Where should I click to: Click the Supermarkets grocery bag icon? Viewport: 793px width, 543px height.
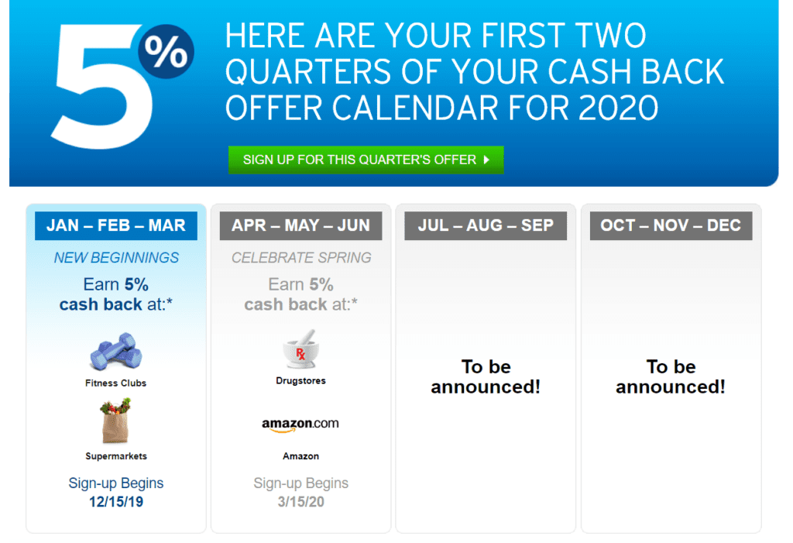116,421
